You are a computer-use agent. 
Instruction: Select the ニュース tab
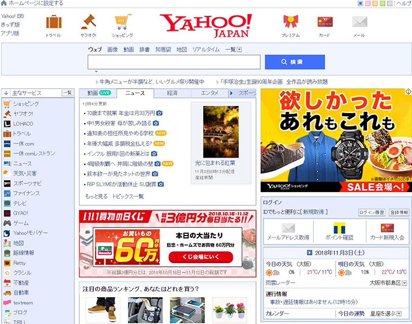pos(135,93)
